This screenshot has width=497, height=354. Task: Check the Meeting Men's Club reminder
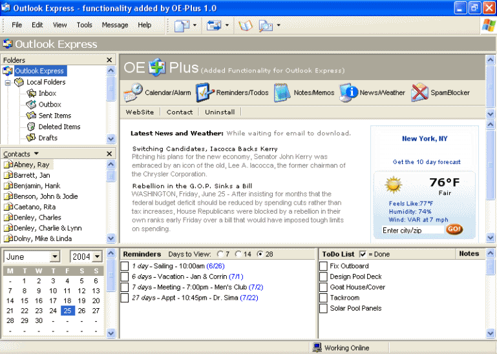[x=125, y=287]
